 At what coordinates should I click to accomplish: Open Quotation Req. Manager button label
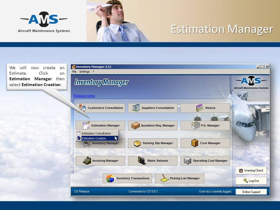click(x=158, y=125)
